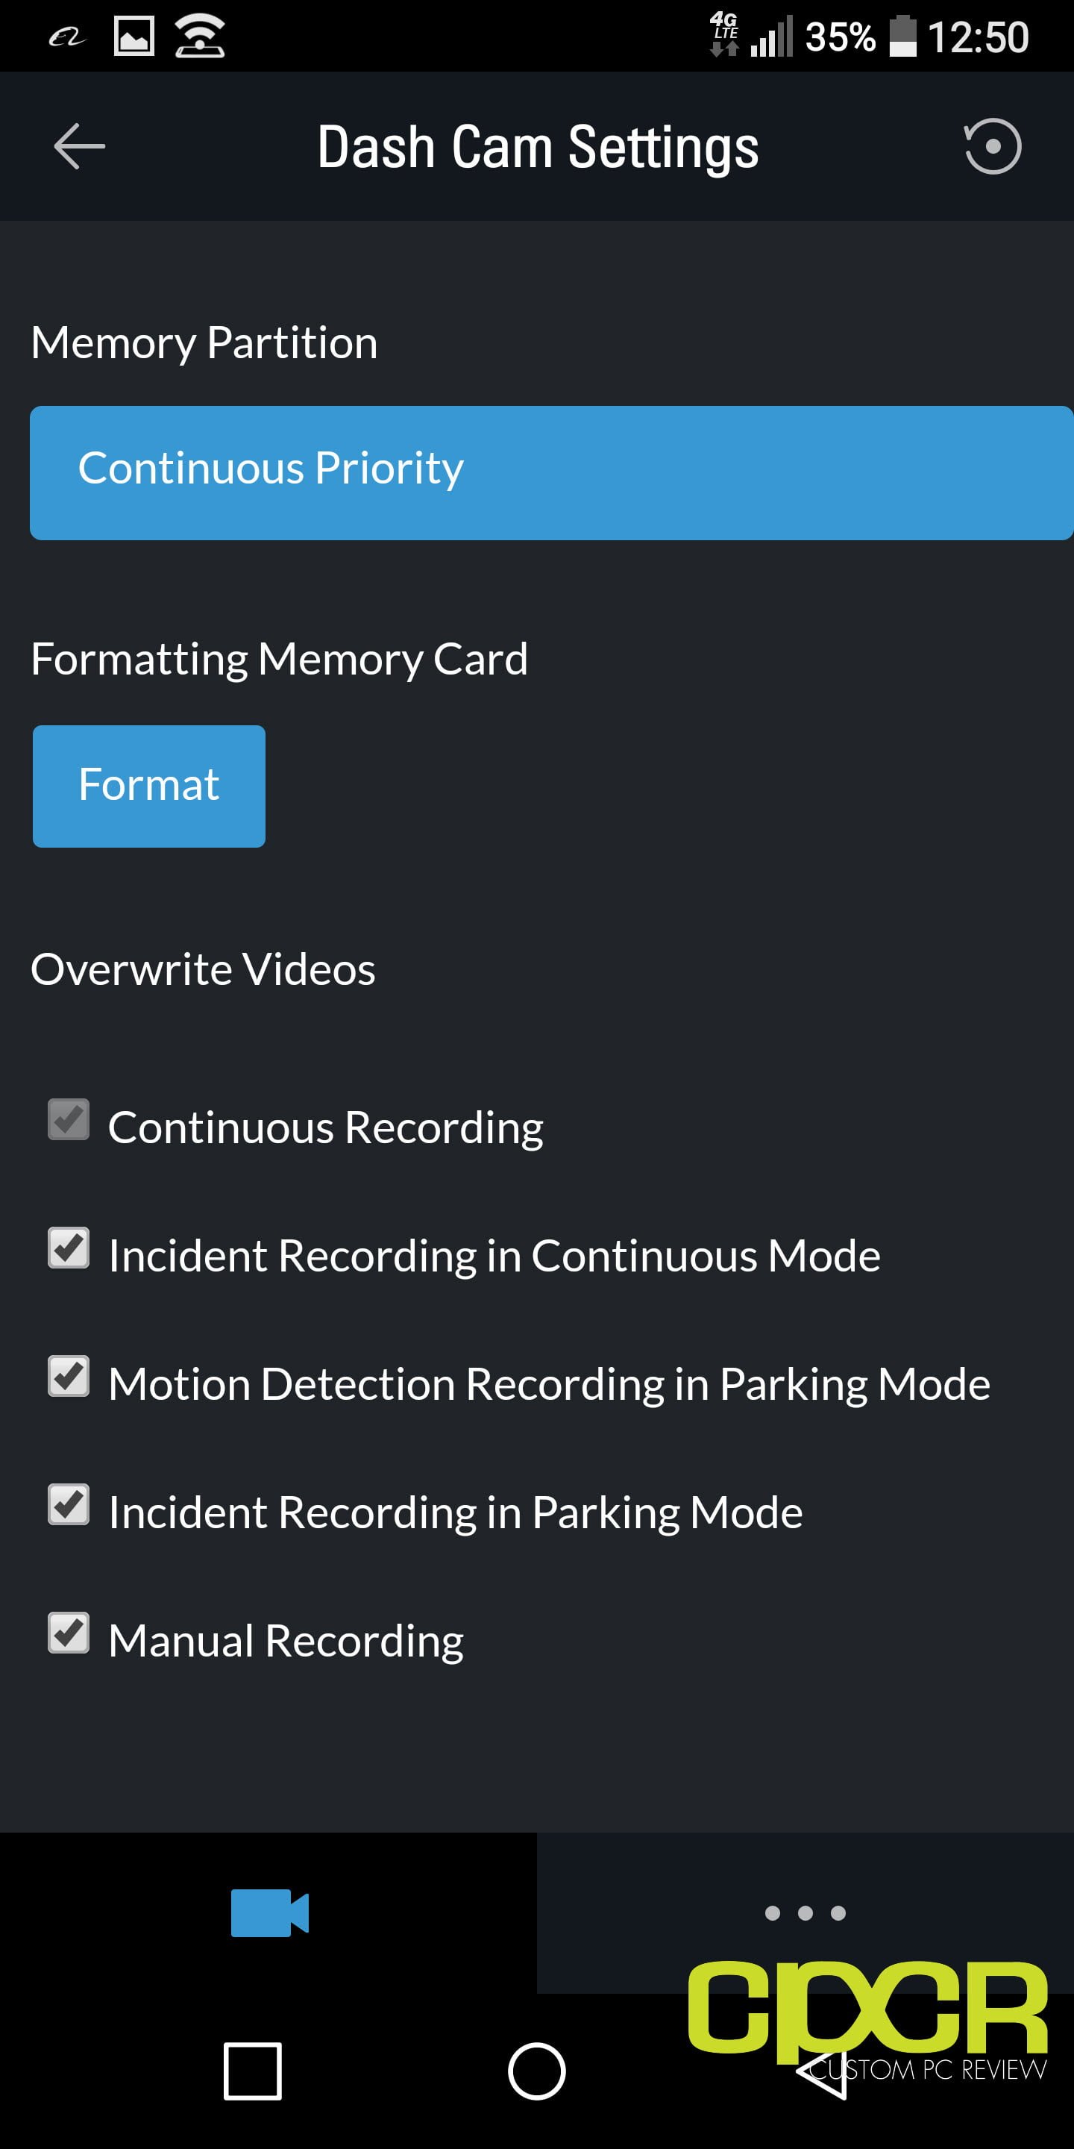The width and height of the screenshot is (1074, 2149).
Task: Uncheck the Manual Recording checkbox
Action: point(69,1633)
